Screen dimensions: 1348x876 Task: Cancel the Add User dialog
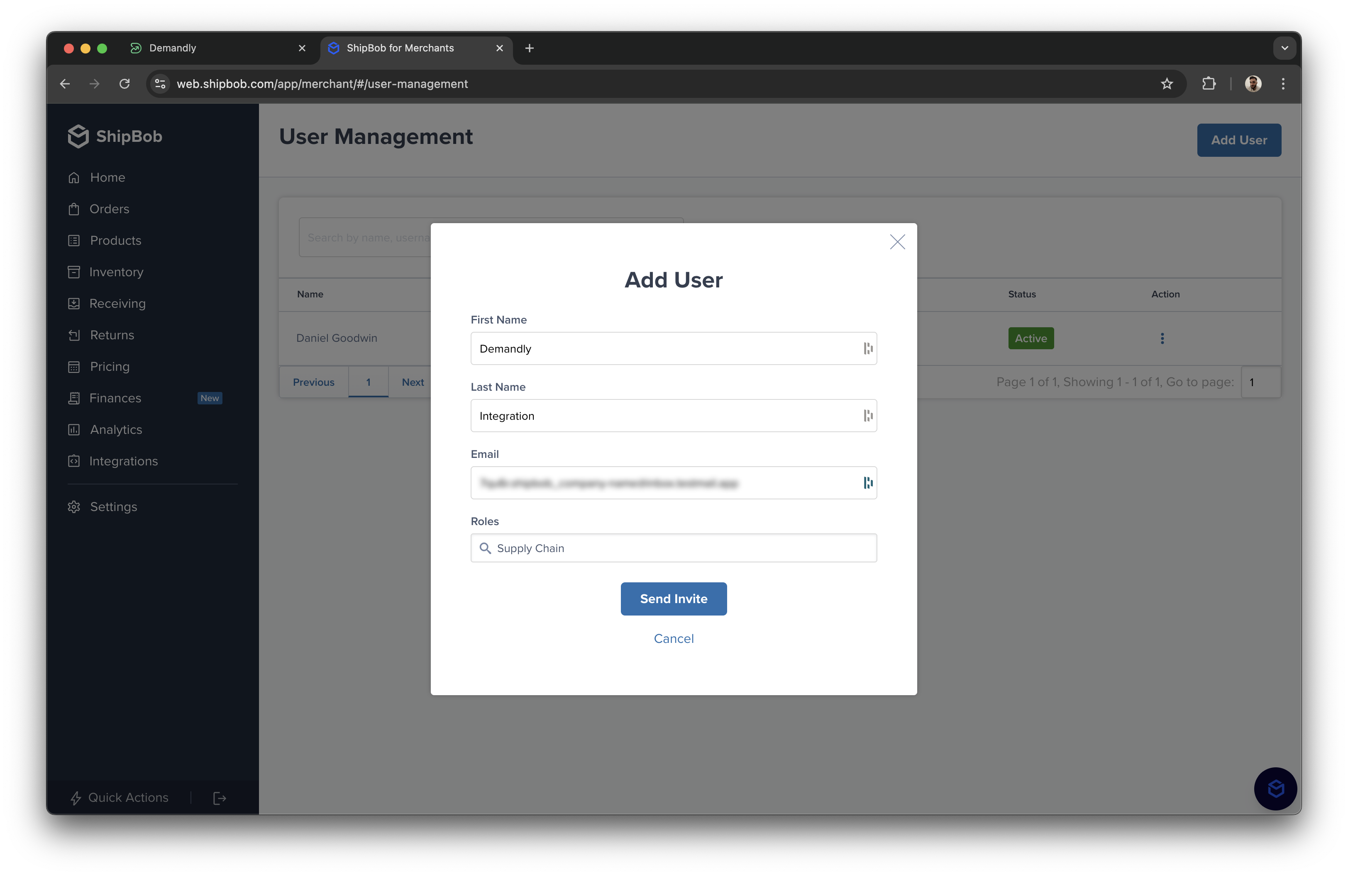(674, 638)
